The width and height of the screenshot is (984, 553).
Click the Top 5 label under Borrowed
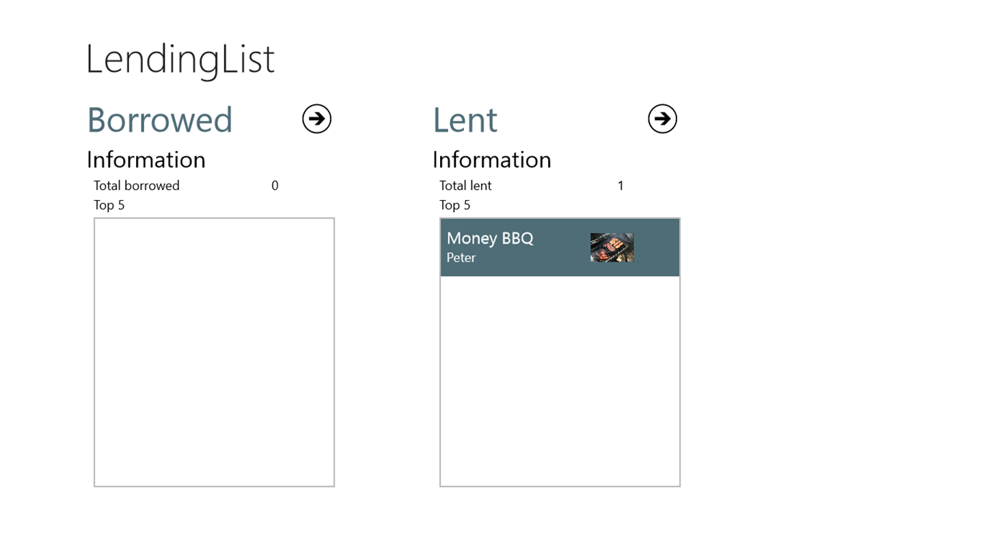point(109,205)
